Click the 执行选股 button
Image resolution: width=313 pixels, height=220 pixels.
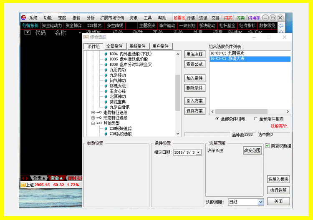click(278, 190)
